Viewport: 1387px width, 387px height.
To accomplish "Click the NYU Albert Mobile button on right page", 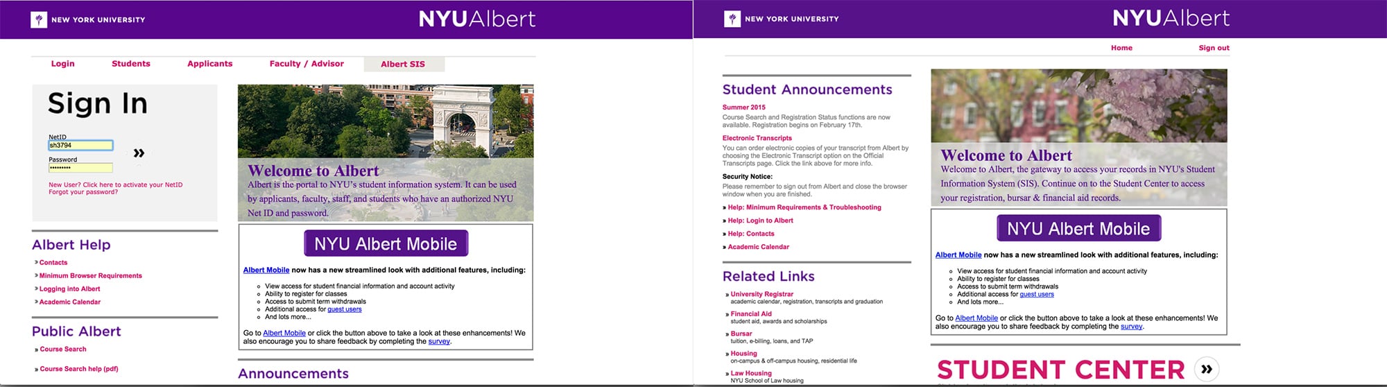I will [x=1078, y=228].
